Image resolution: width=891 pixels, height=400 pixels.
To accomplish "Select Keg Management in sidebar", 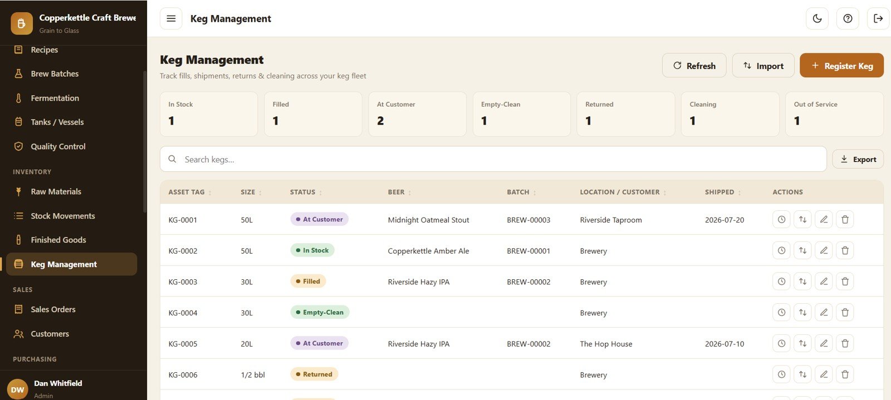I will click(x=71, y=264).
